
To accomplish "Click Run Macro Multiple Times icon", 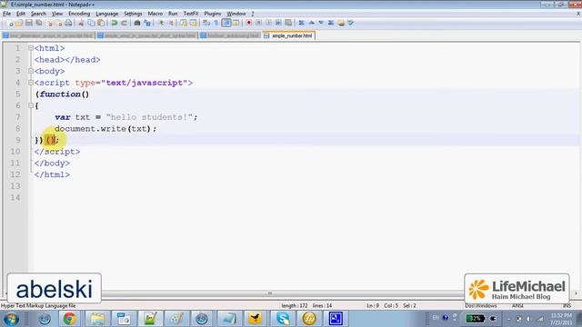I will [x=278, y=23].
